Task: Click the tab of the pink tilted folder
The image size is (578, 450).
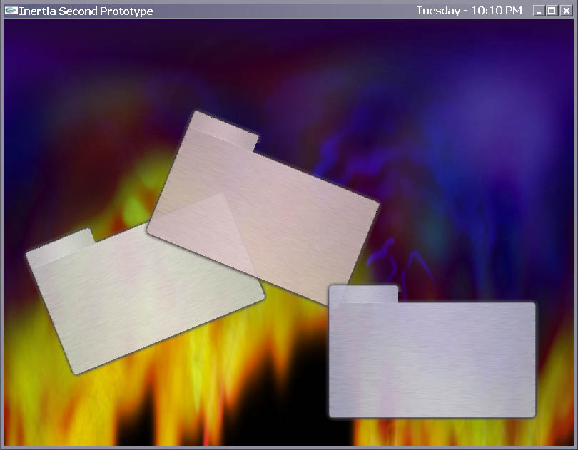Action: [225, 131]
